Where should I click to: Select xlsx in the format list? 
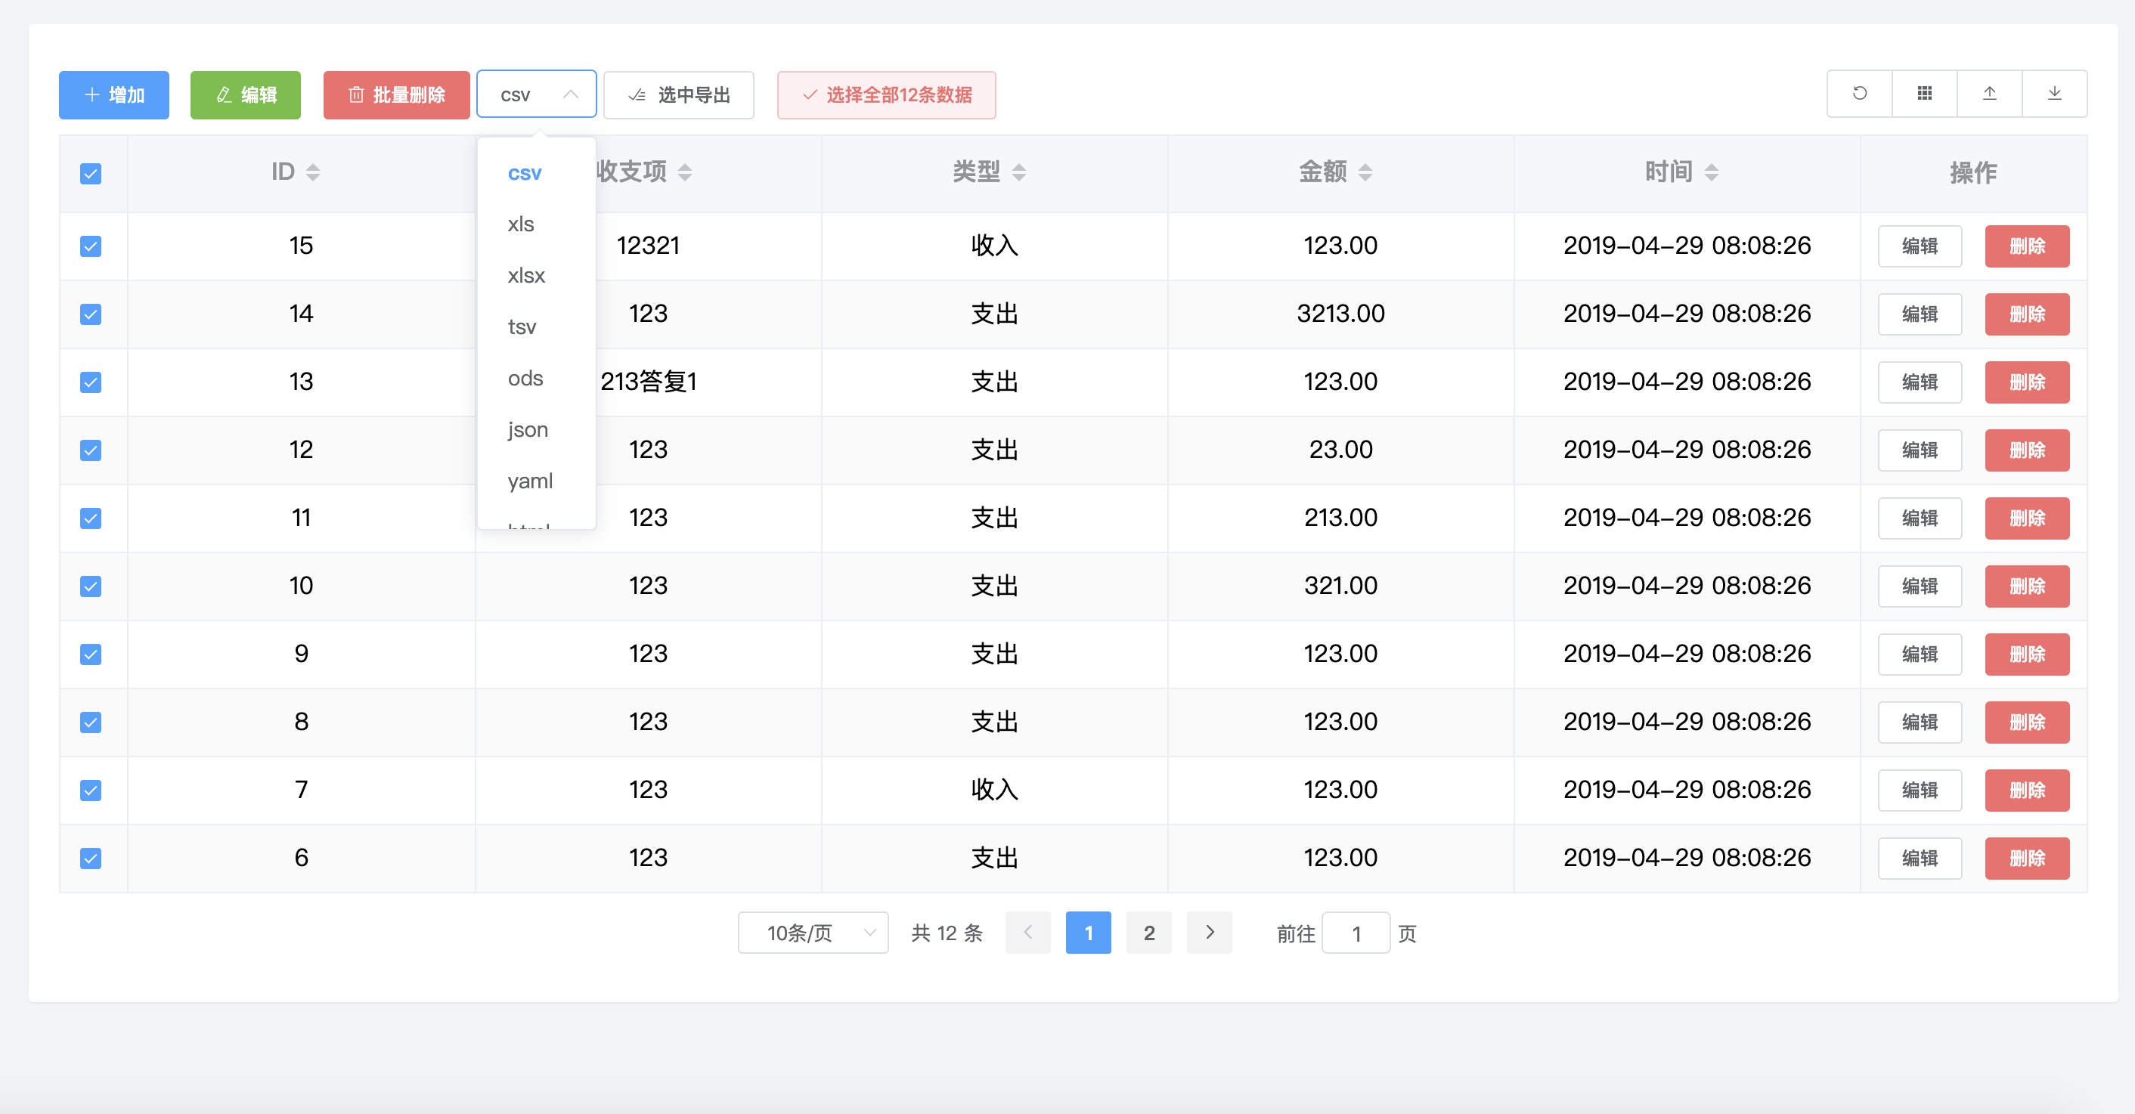click(536, 276)
